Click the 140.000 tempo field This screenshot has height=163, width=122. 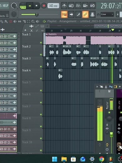pos(53,6)
